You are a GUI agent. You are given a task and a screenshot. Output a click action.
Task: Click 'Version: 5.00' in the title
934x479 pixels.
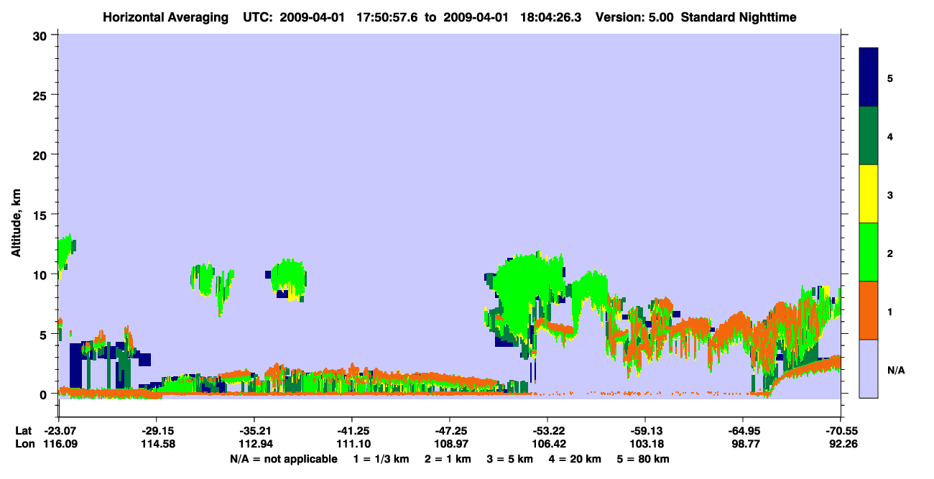pyautogui.click(x=634, y=17)
